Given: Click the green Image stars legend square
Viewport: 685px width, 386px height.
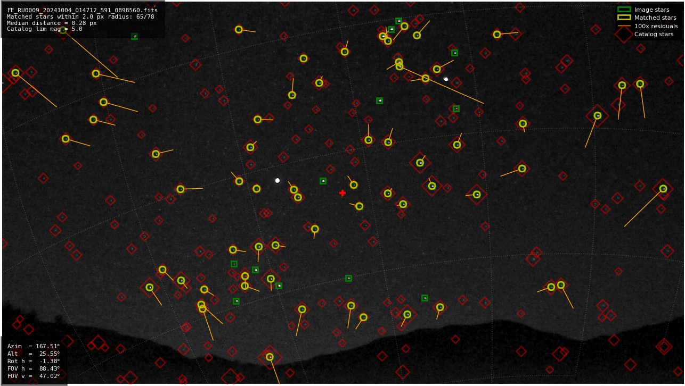Looking at the screenshot, I should point(624,10).
